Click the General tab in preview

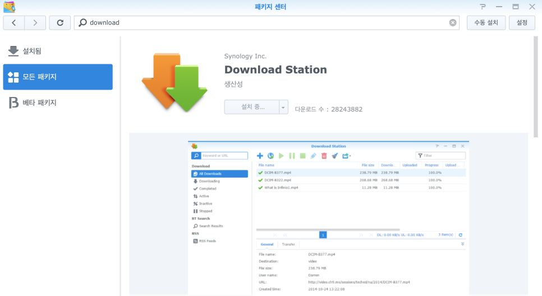[x=267, y=244]
